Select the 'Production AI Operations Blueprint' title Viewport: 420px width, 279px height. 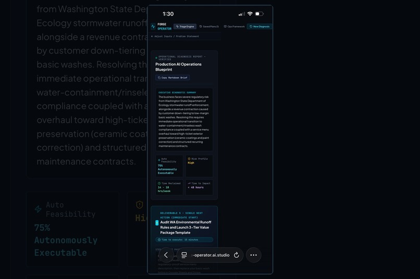pos(178,67)
